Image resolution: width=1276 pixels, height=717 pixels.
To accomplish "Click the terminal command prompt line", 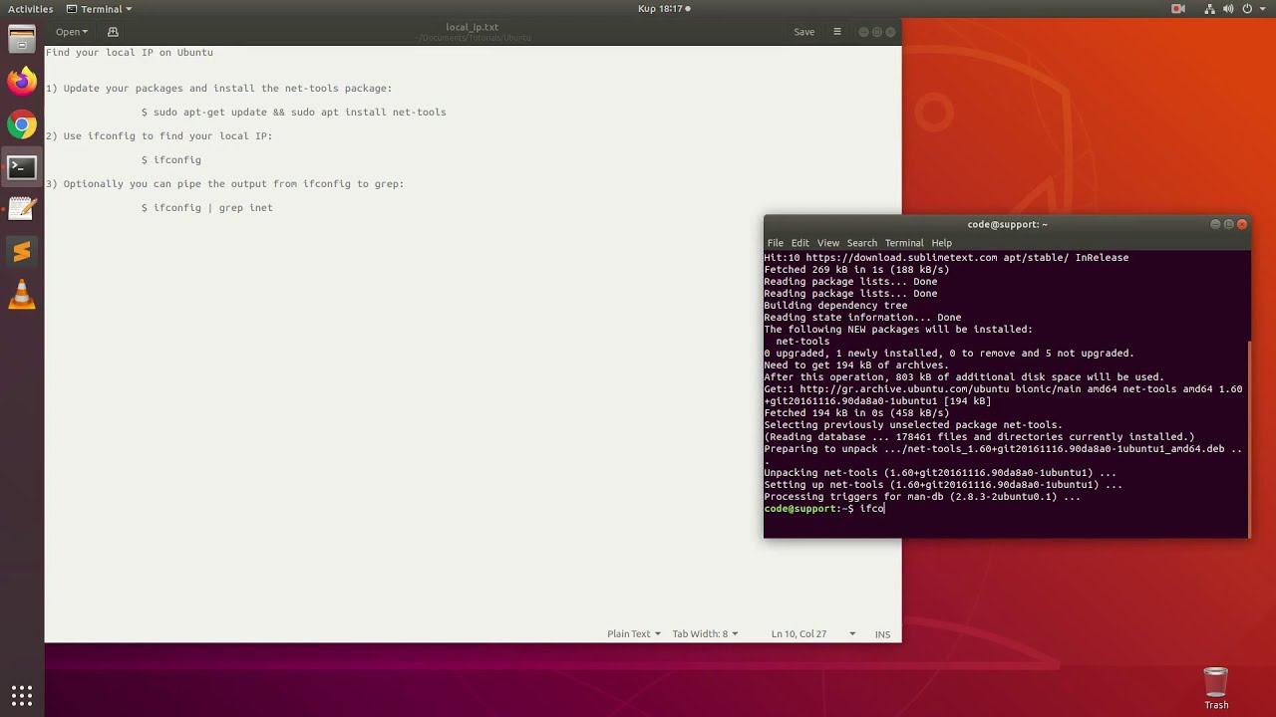I will 824,509.
